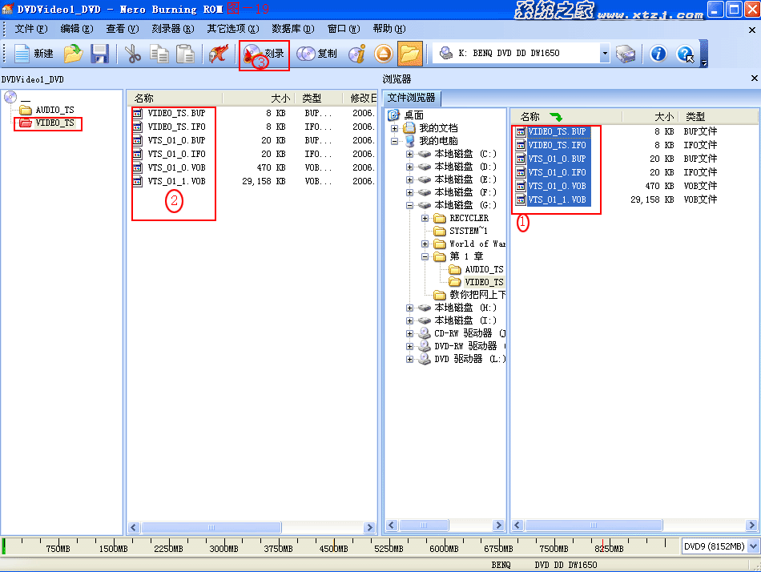Open the disc info icon
The image size is (761, 572).
coord(357,54)
